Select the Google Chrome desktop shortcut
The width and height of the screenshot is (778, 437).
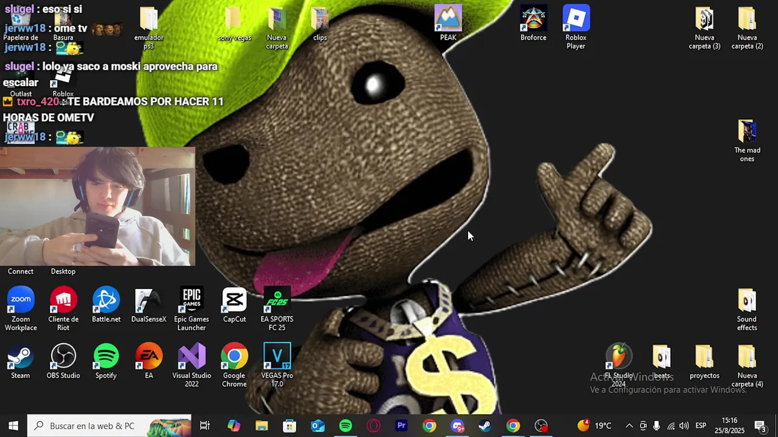(234, 365)
